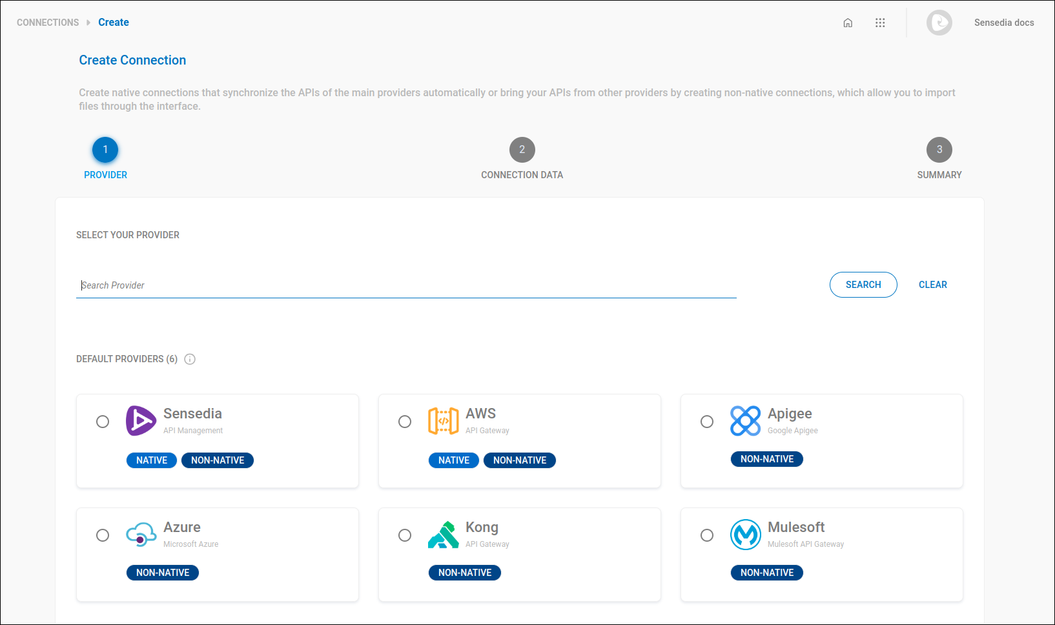The width and height of the screenshot is (1055, 625).
Task: Jump to step 3 Summary
Action: [939, 150]
